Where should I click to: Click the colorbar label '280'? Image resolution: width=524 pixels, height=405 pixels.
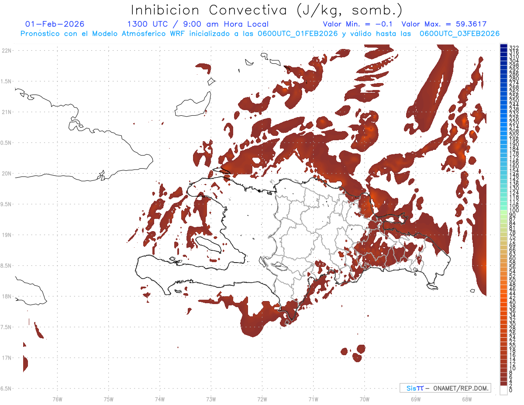point(514,79)
